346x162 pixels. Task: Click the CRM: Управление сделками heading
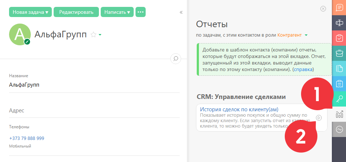point(241,97)
